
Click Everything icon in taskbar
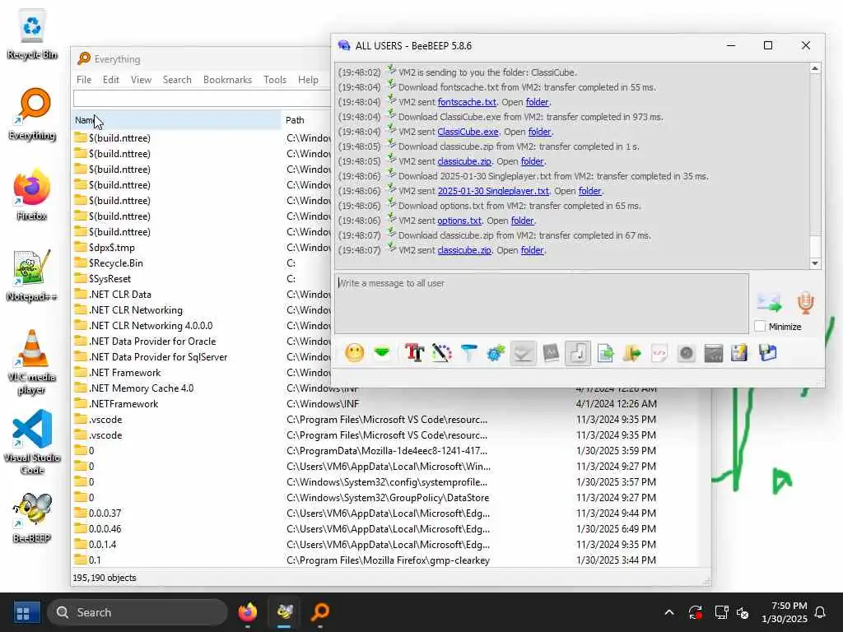click(x=320, y=612)
